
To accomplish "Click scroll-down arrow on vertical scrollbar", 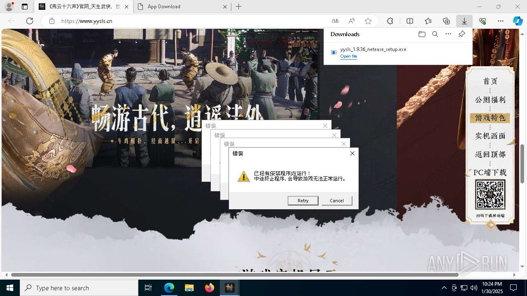I will (x=522, y=267).
